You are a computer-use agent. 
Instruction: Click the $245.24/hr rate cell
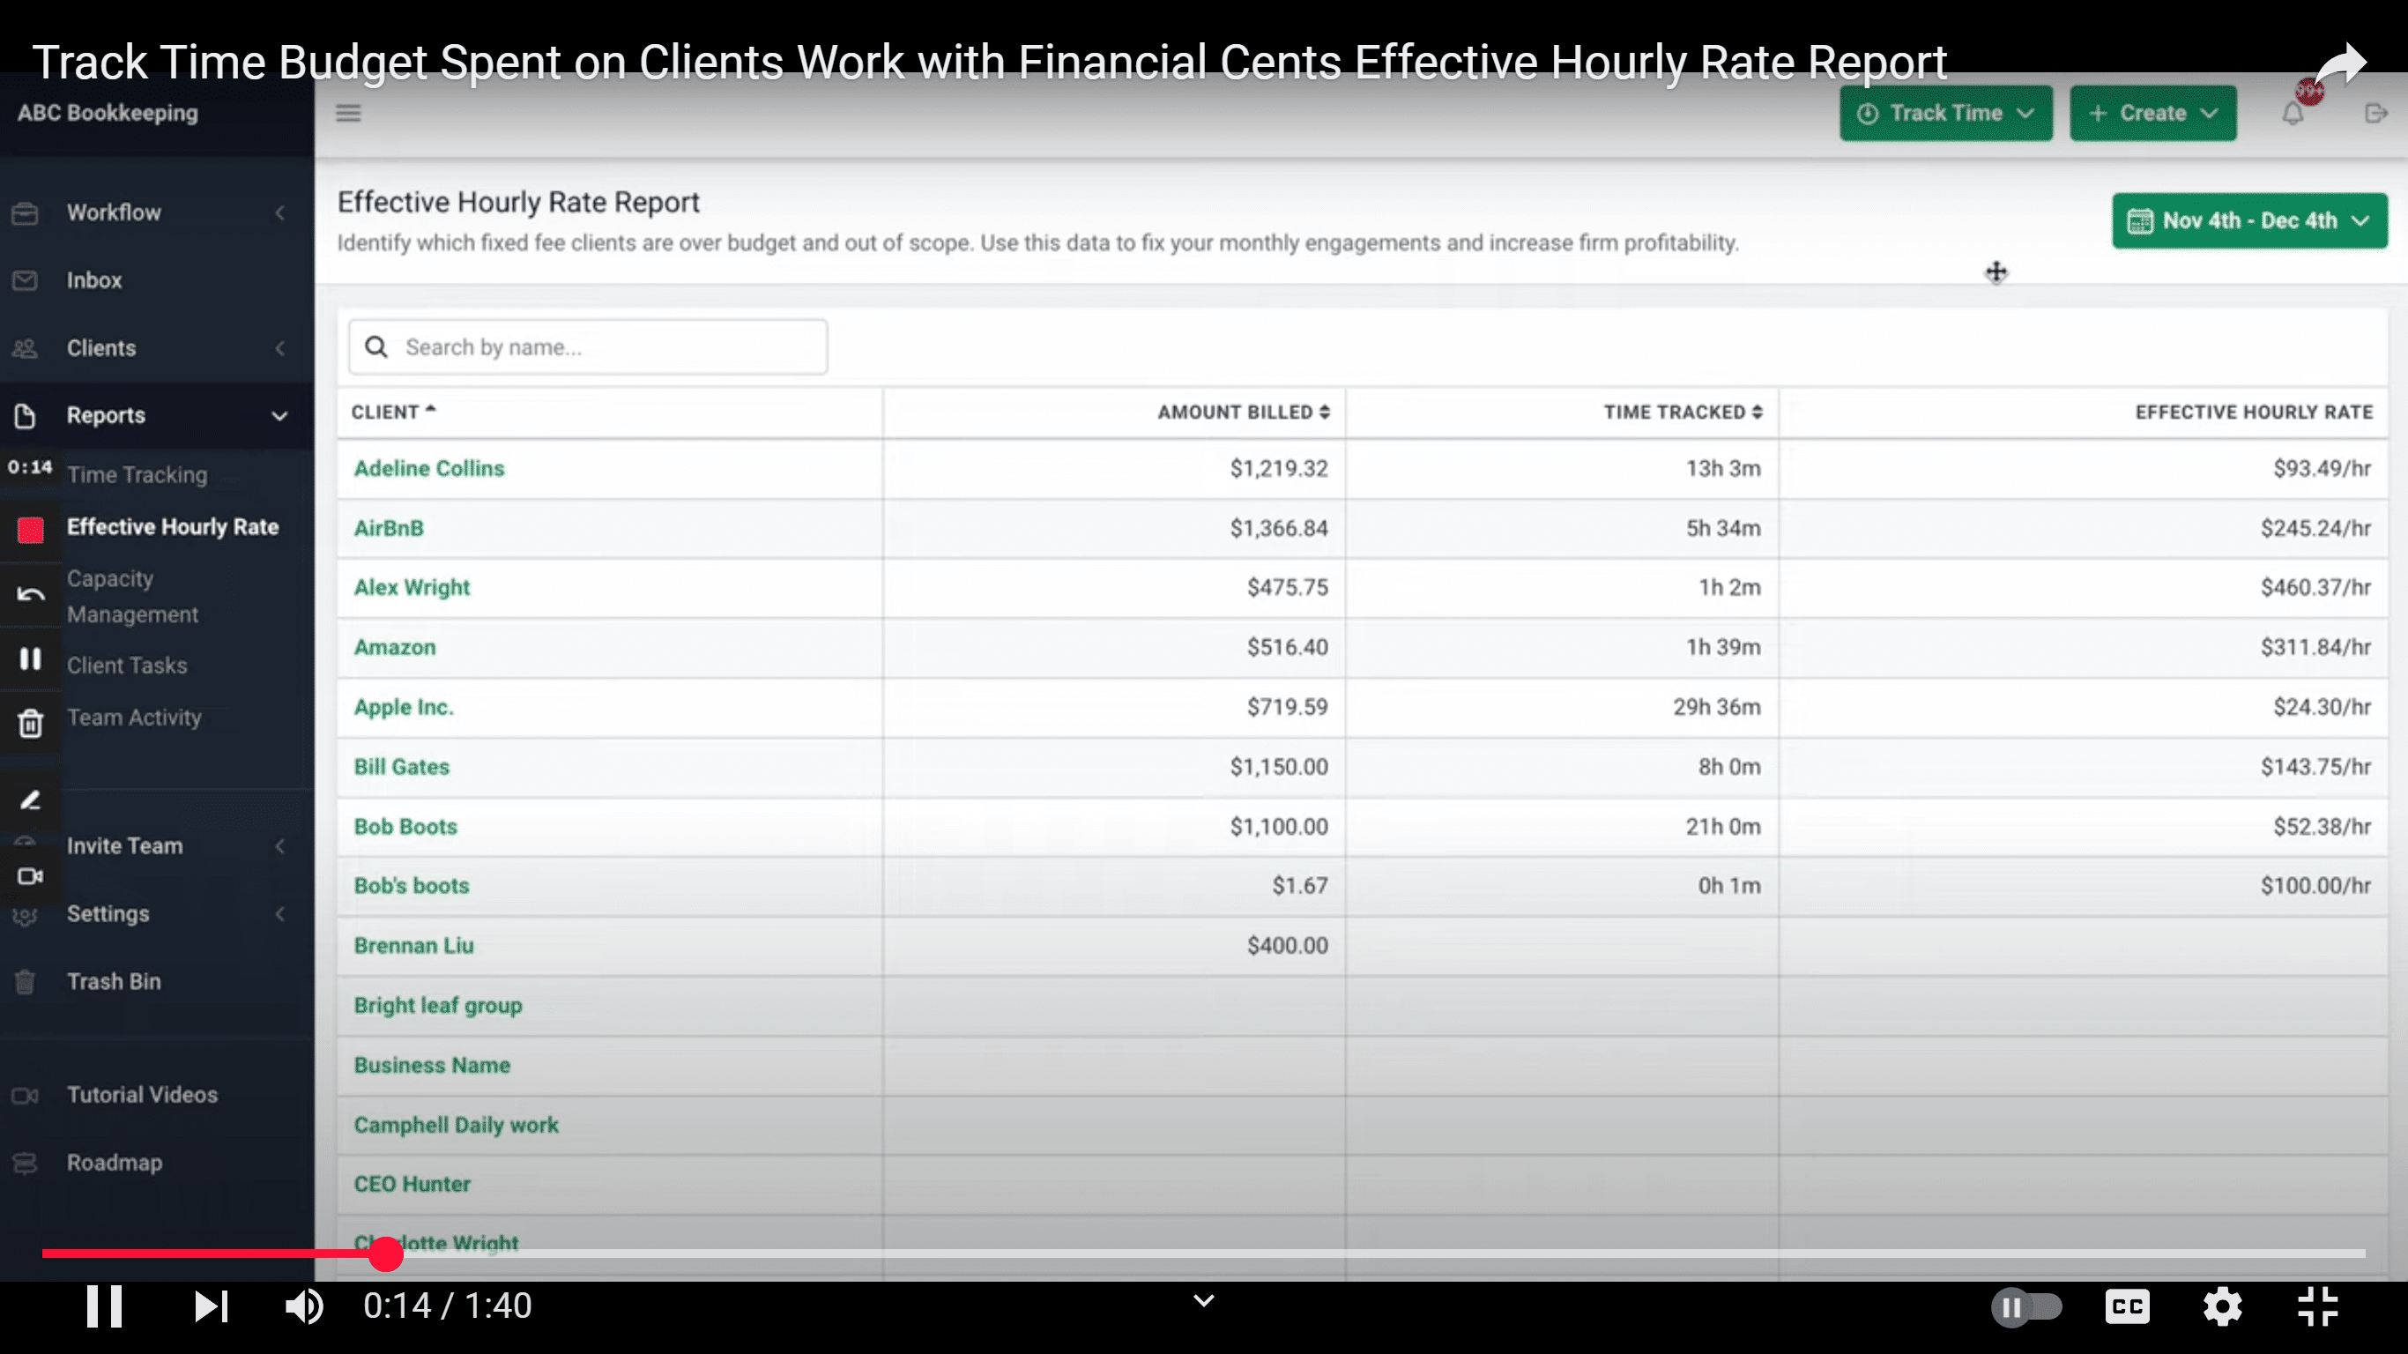pos(2083,528)
